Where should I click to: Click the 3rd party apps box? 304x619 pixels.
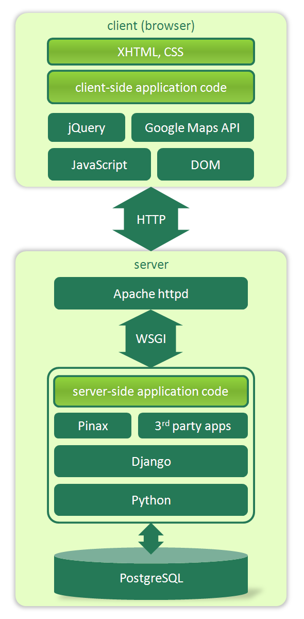tap(193, 426)
